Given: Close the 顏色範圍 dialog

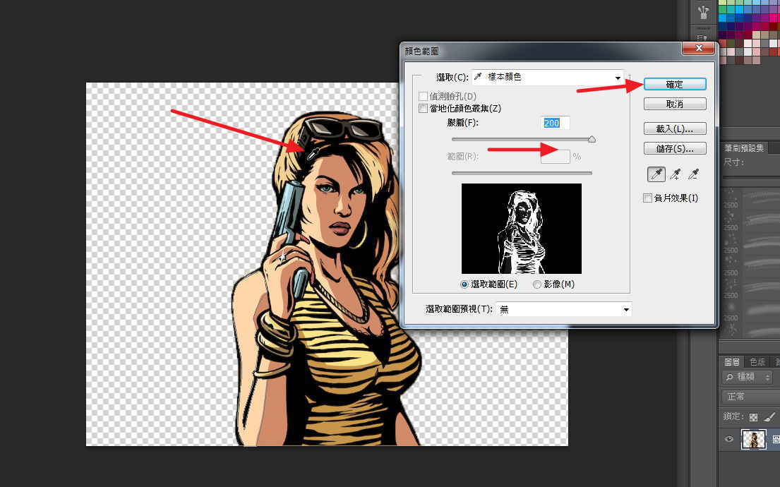Looking at the screenshot, I should coord(698,48).
